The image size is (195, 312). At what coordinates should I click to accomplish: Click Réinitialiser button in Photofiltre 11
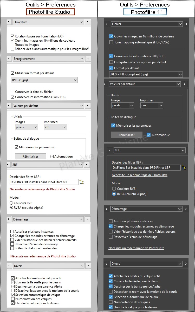click(127, 135)
